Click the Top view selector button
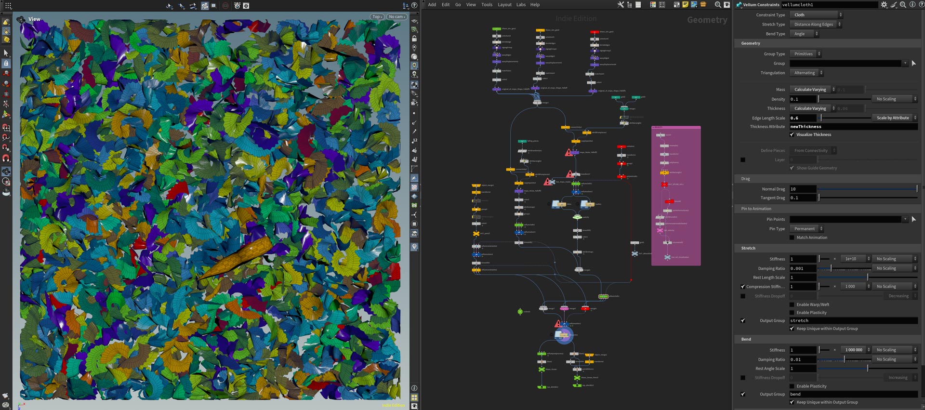925x410 pixels. click(377, 17)
